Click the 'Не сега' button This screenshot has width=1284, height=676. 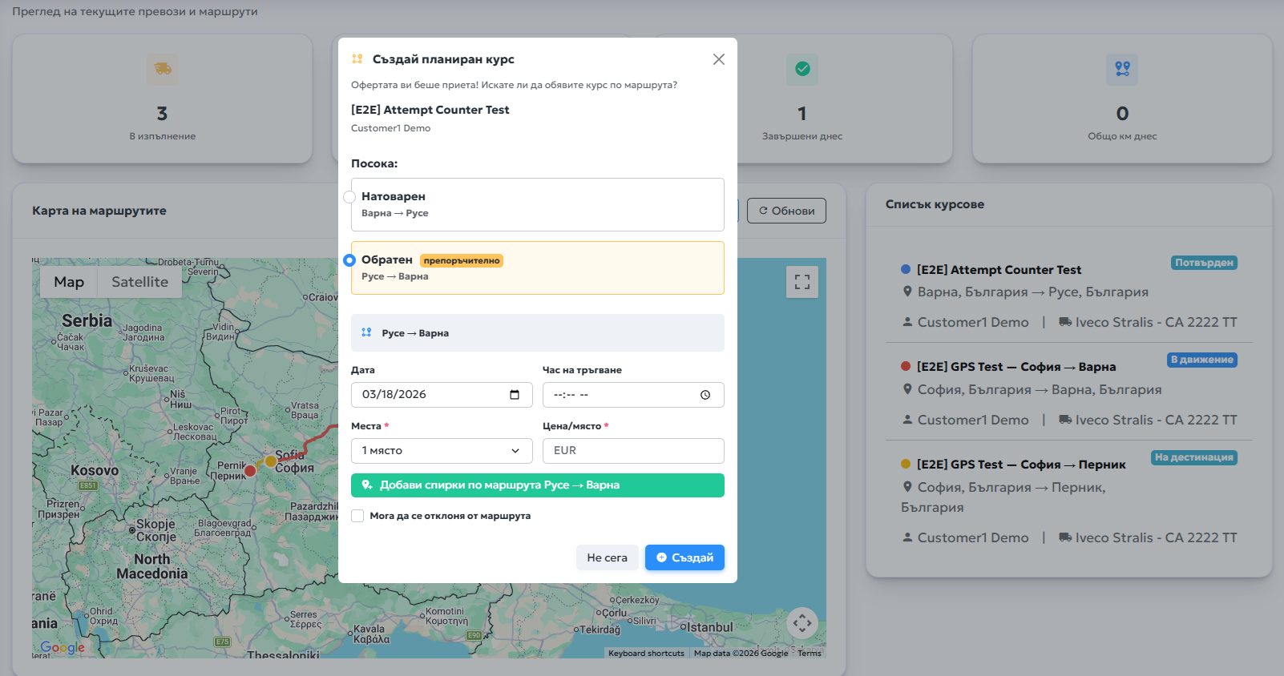pos(608,557)
